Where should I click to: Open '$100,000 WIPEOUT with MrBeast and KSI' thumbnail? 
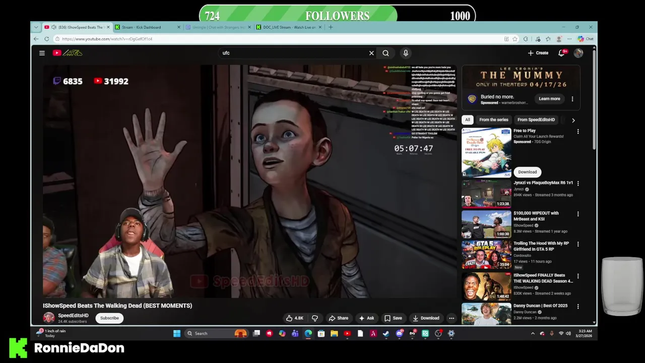pos(486,224)
